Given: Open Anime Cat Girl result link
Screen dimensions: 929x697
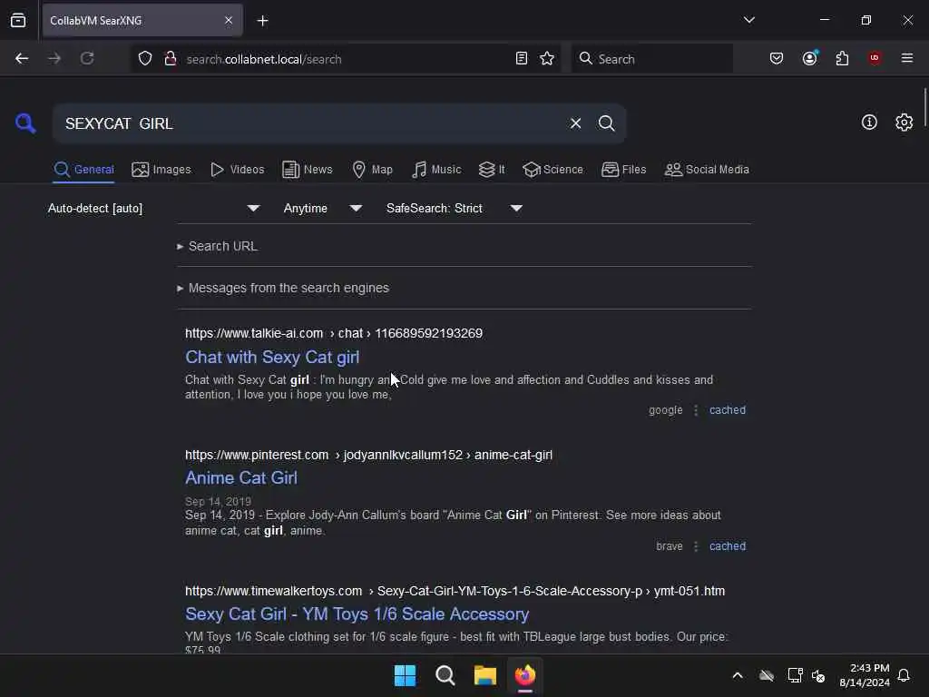Looking at the screenshot, I should click(241, 477).
